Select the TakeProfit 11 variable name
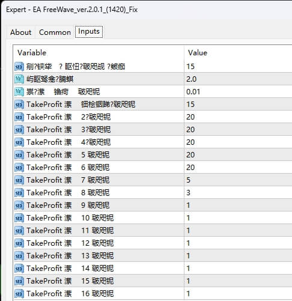This screenshot has height=301, width=292. [70, 231]
